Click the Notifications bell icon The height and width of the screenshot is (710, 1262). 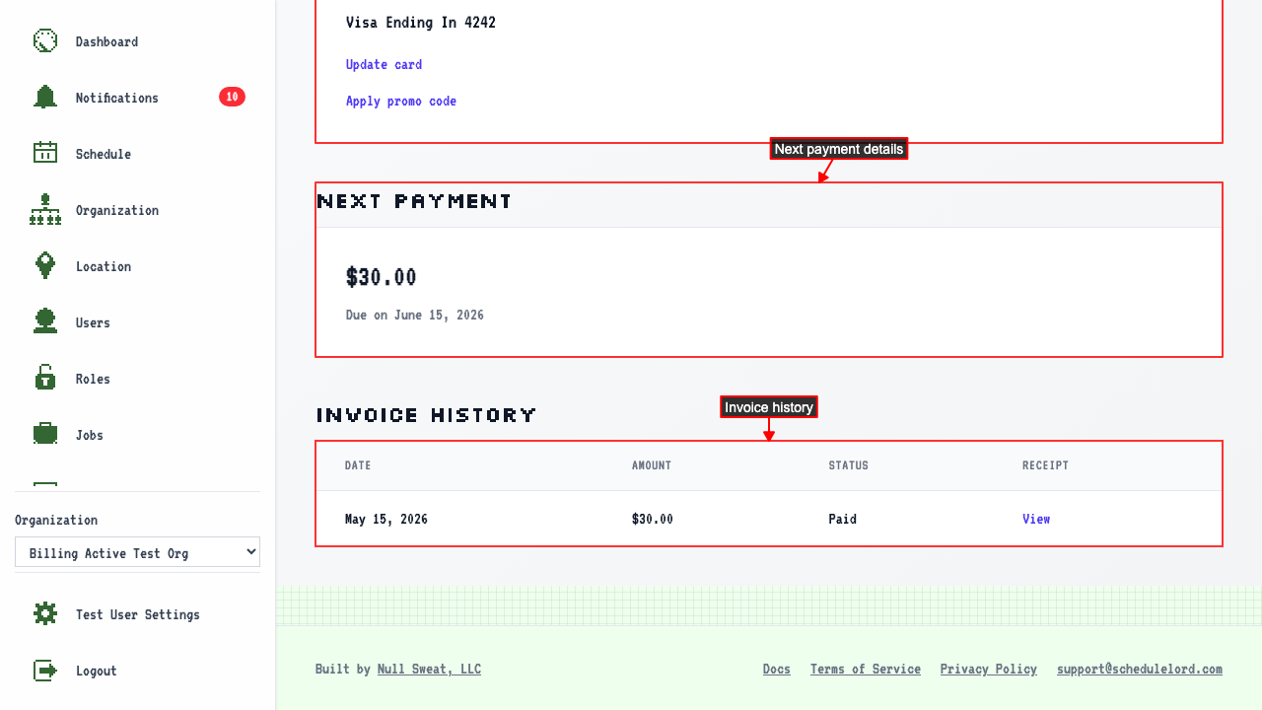45,97
